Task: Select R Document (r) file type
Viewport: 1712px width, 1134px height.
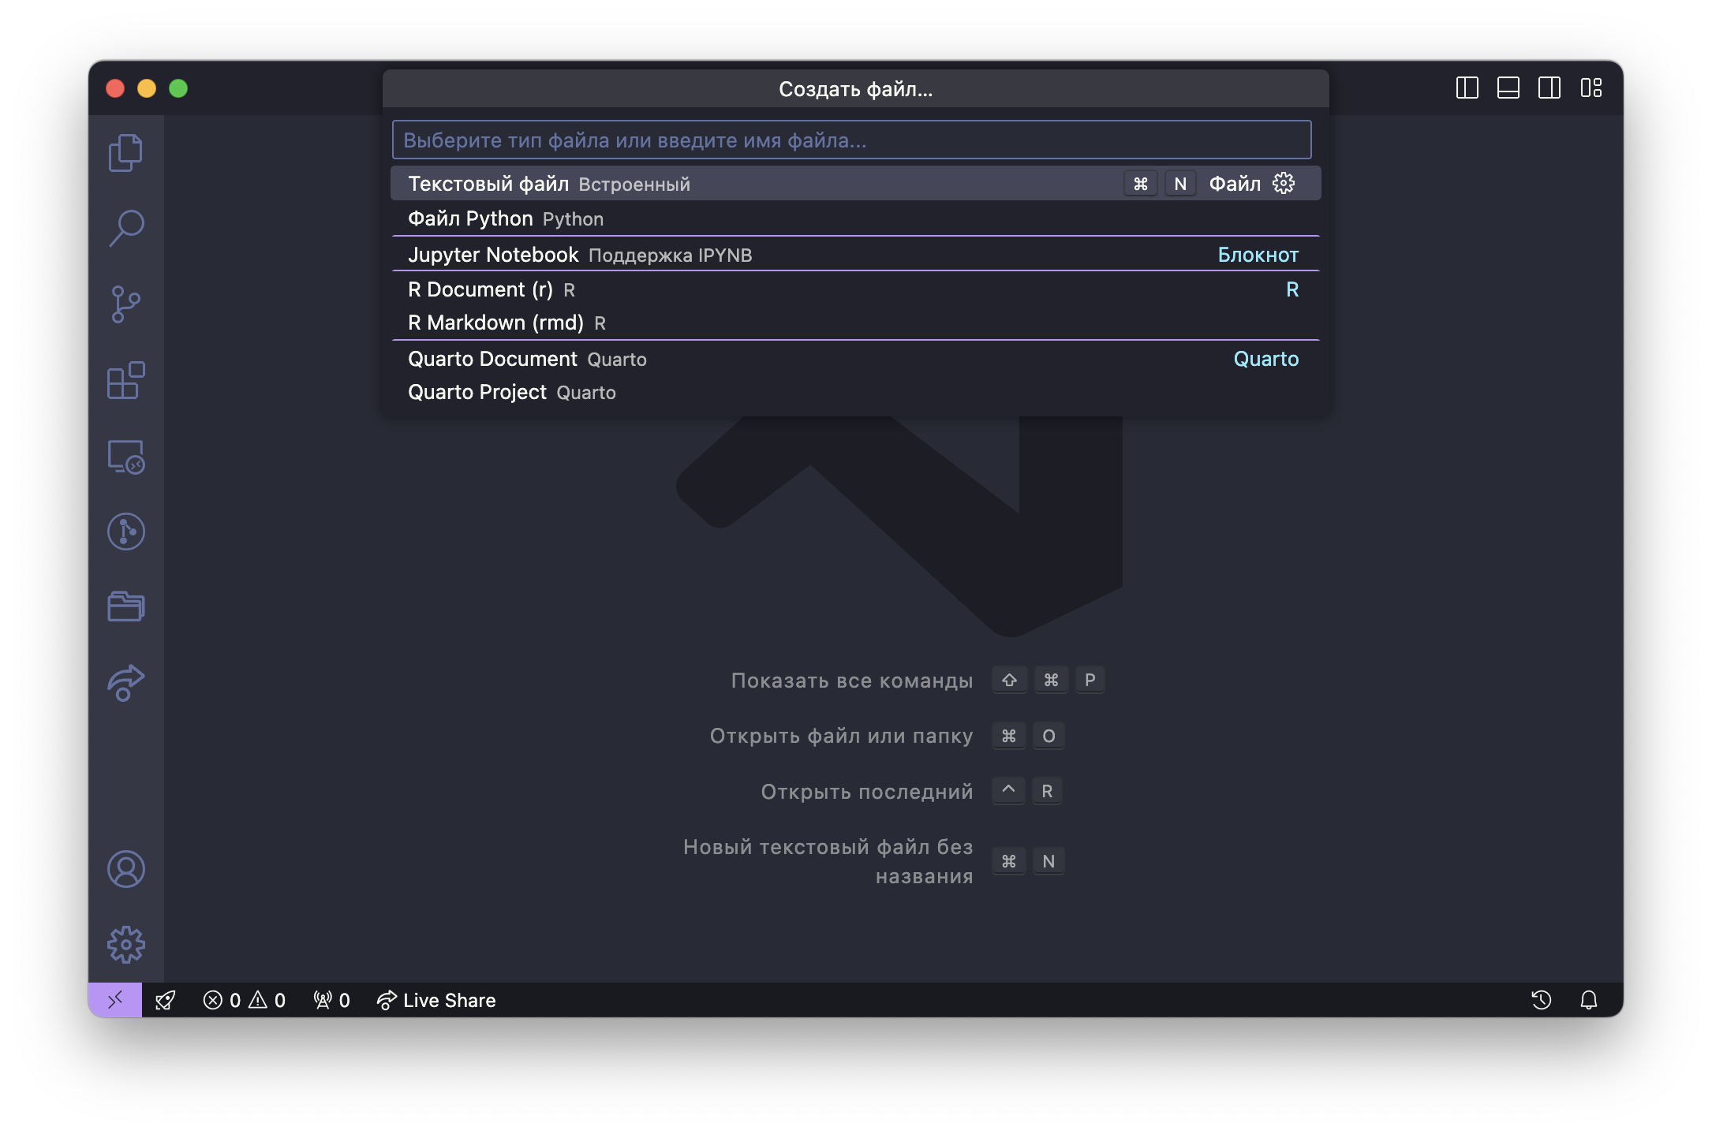Action: [x=856, y=289]
